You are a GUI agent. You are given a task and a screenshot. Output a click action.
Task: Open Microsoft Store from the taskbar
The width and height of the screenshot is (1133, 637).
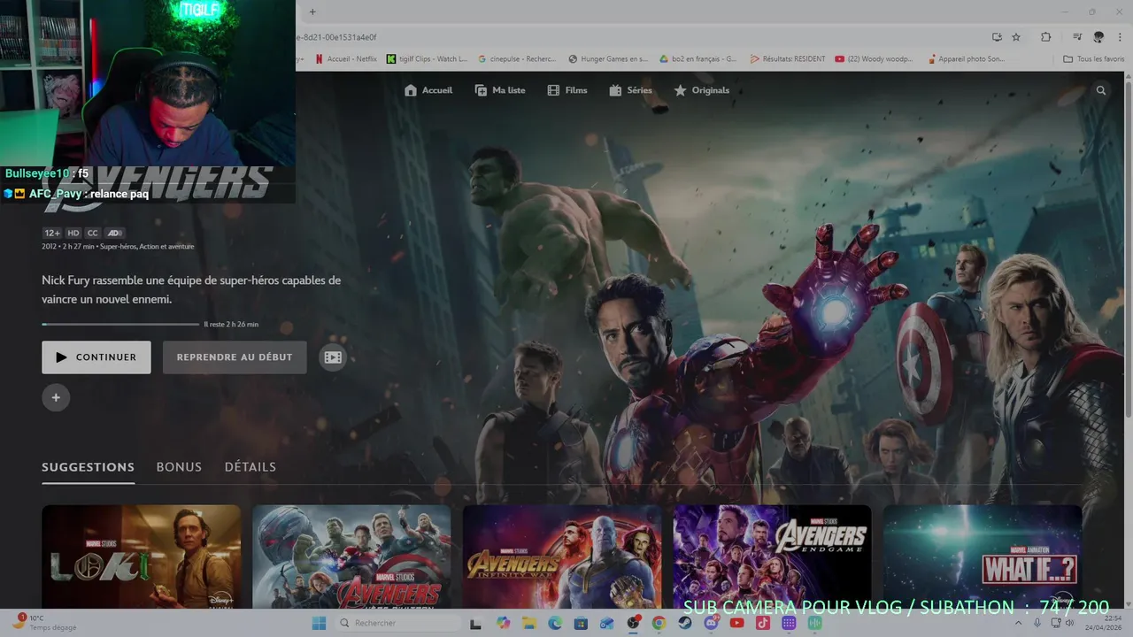pos(581,623)
